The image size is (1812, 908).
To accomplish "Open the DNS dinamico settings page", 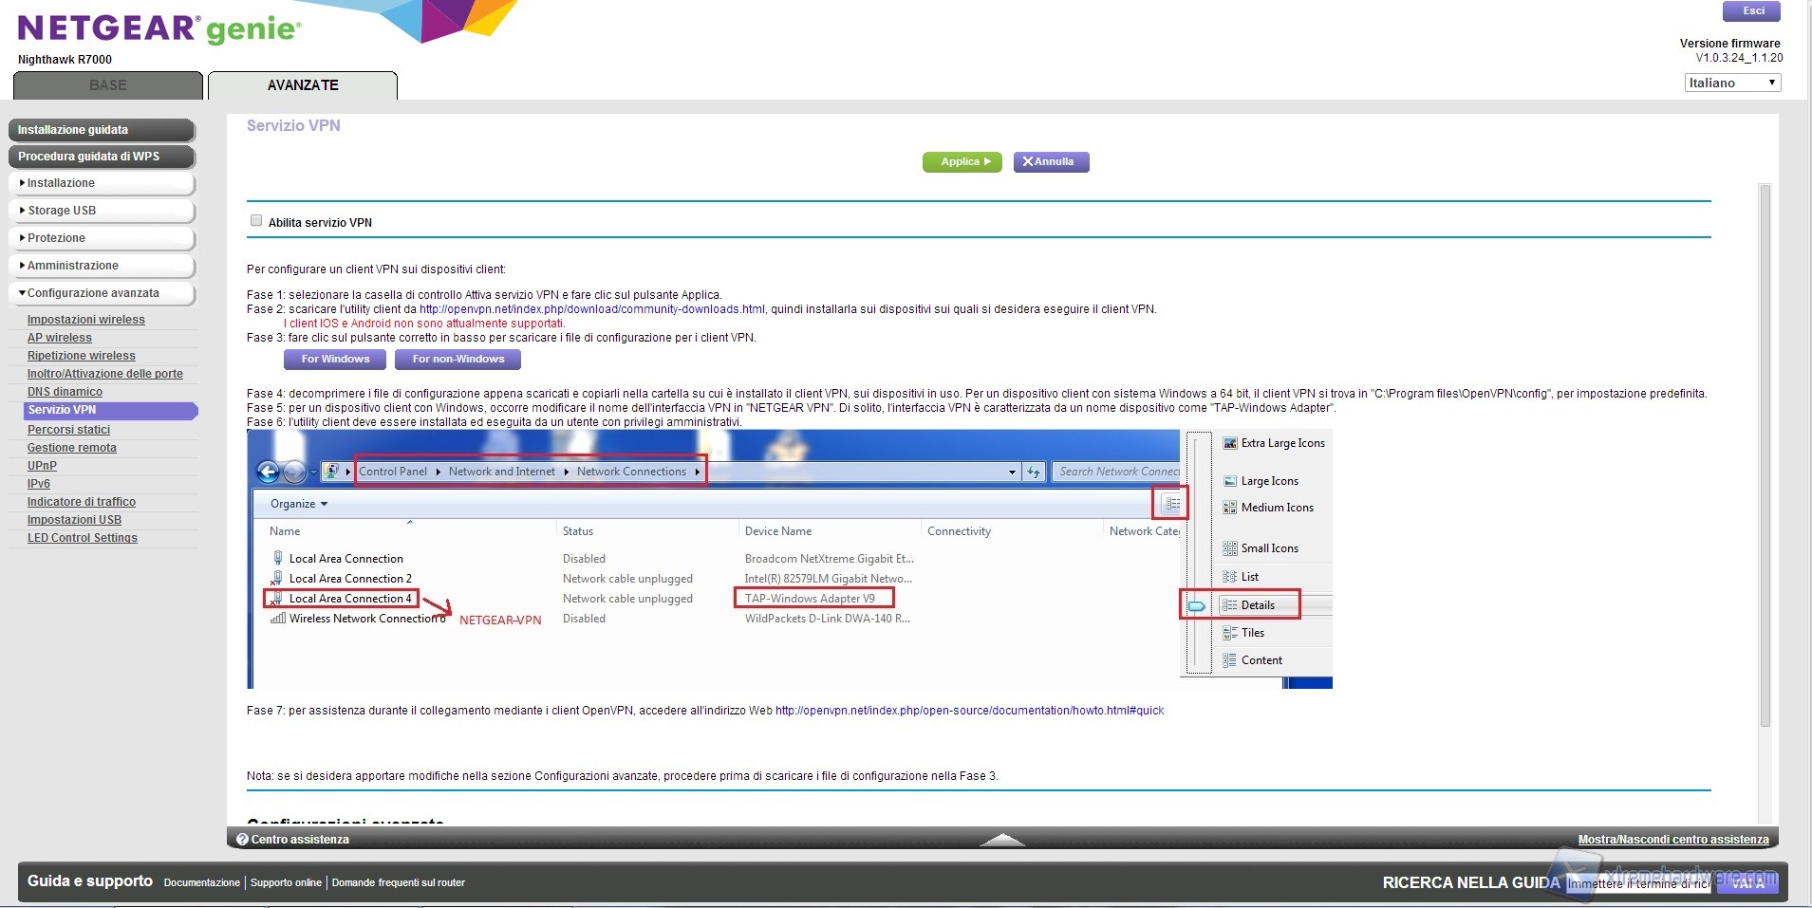I will click(x=65, y=392).
